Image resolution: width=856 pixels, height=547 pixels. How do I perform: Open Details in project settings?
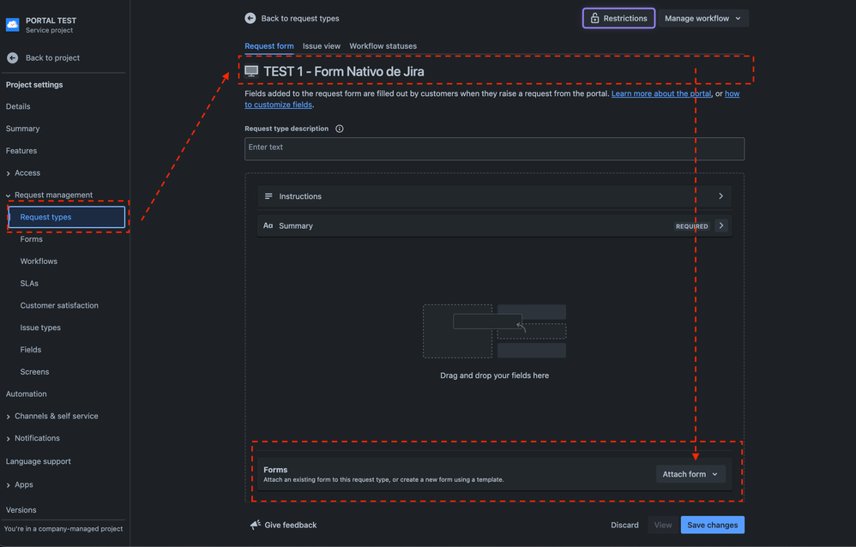(x=18, y=106)
